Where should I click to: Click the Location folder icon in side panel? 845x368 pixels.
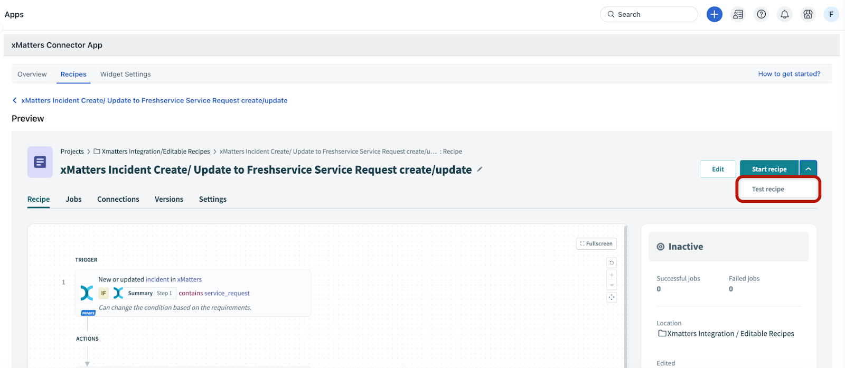coord(662,334)
